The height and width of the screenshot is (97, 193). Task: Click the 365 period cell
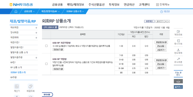(121, 73)
